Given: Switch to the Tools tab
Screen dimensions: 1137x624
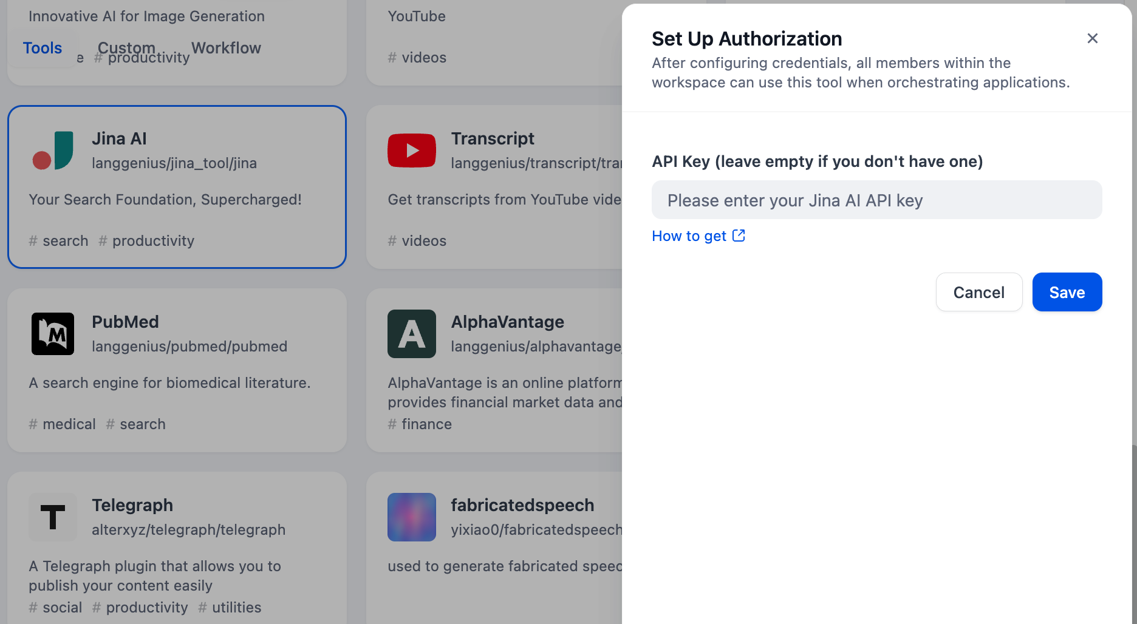Looking at the screenshot, I should [43, 48].
